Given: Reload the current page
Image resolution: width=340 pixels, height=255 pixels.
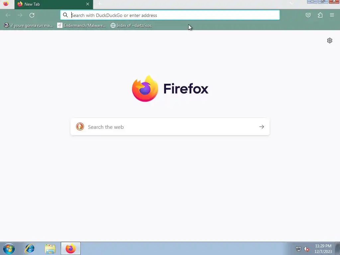Looking at the screenshot, I should 32,15.
